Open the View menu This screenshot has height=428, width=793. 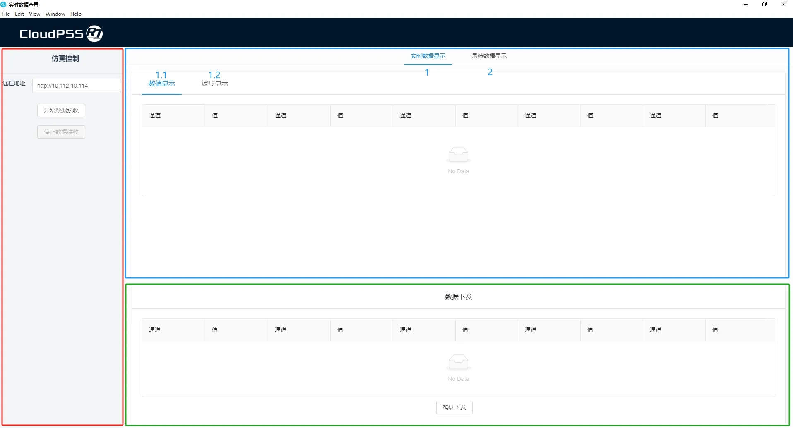pos(35,14)
